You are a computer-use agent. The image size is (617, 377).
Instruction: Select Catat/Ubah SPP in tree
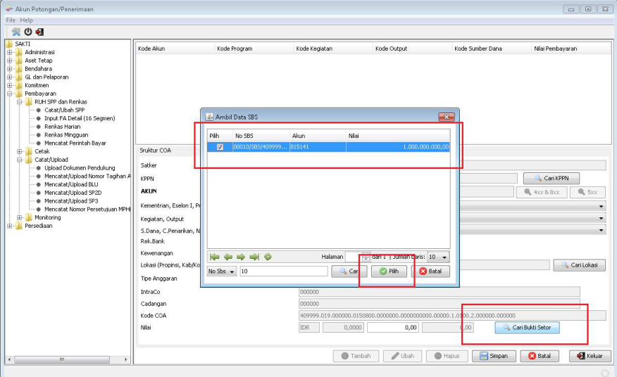point(64,110)
